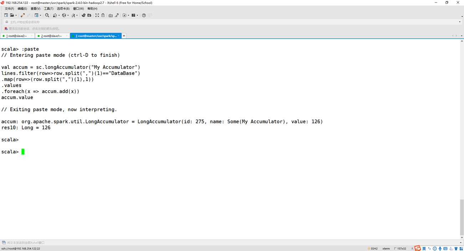
Task: Click the scrollbar up arrow
Action: click(x=462, y=41)
